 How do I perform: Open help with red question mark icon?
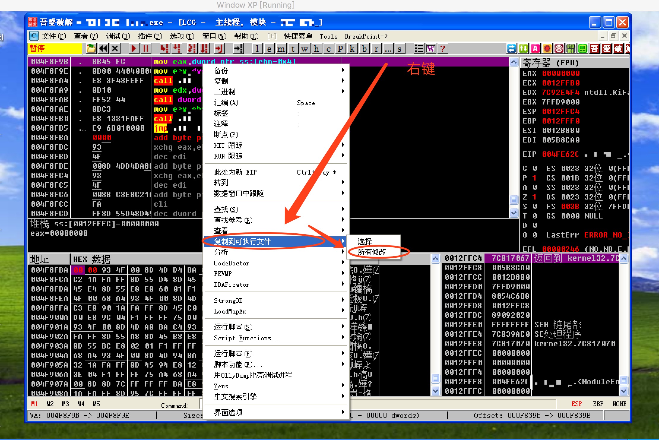pos(443,48)
